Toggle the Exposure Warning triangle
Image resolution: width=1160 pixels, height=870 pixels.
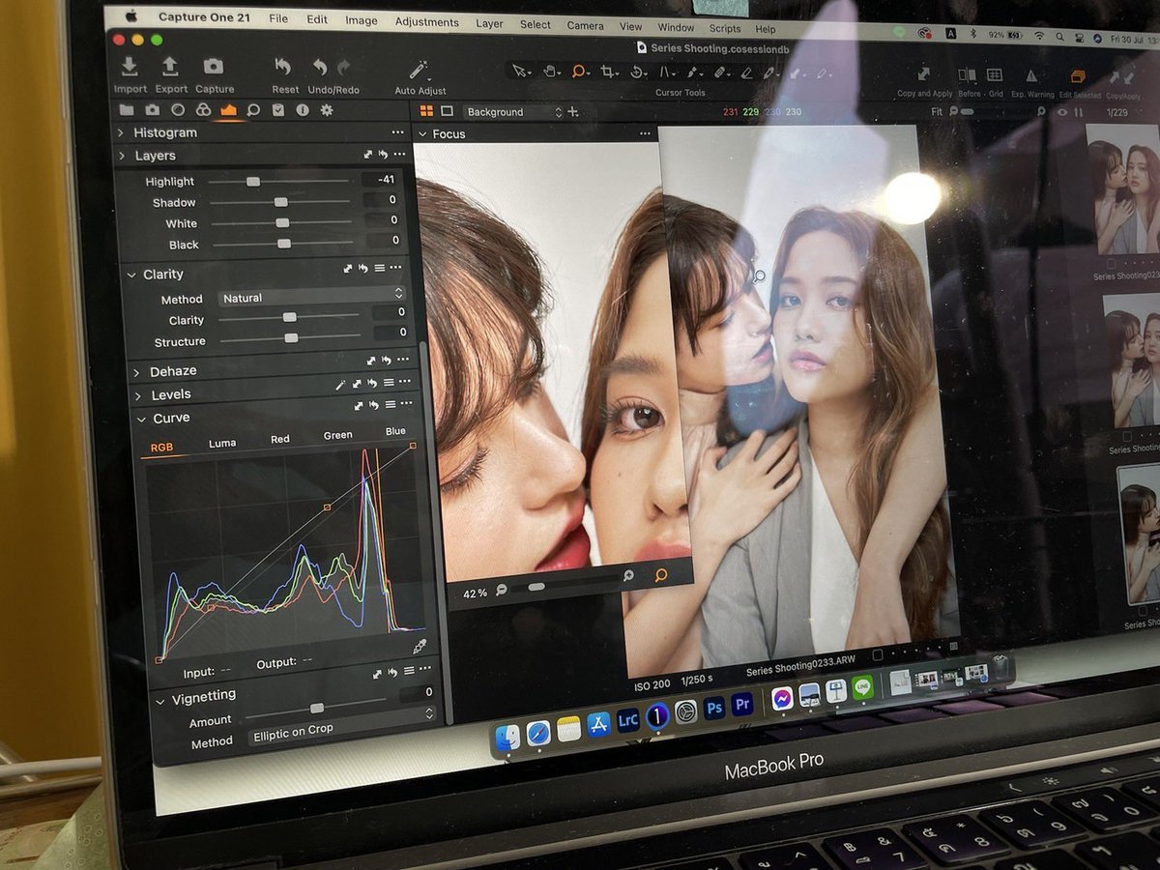1031,75
